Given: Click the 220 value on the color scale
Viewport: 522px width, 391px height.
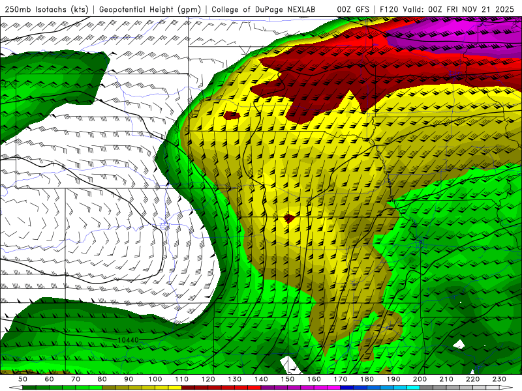Looking at the screenshot, I should click(472, 379).
